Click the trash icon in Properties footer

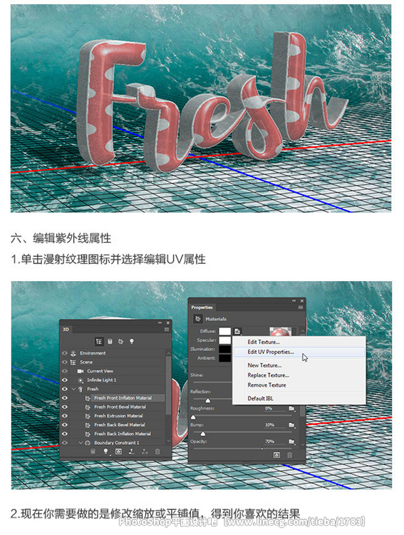click(x=289, y=455)
